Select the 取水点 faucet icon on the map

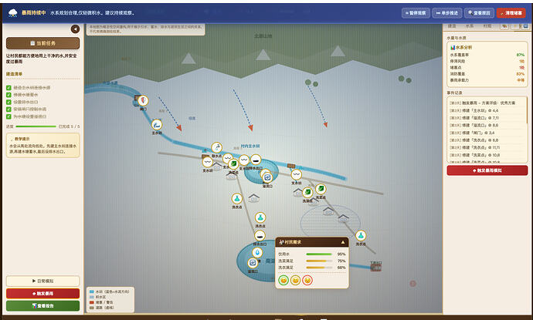(x=216, y=147)
